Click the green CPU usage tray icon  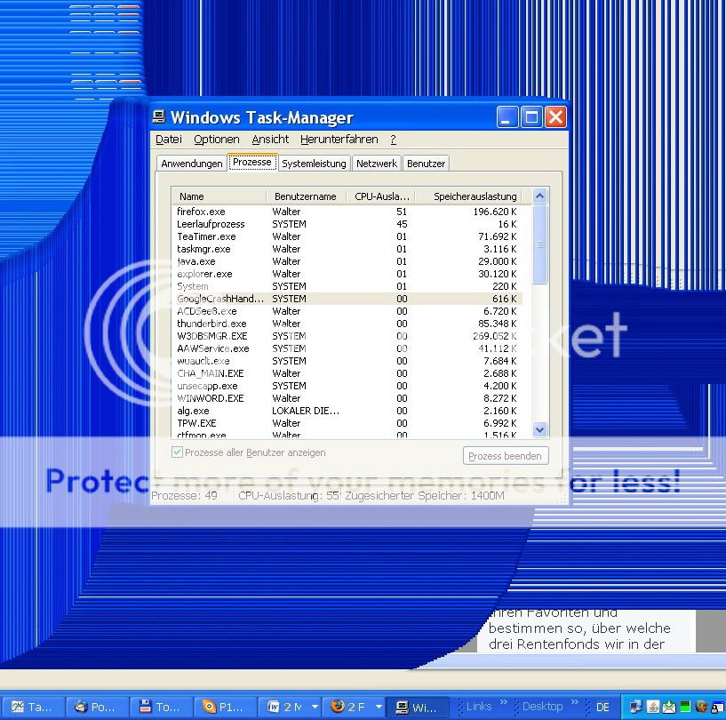tap(685, 707)
